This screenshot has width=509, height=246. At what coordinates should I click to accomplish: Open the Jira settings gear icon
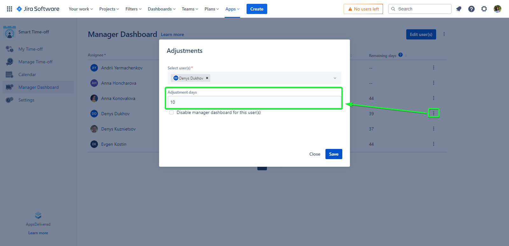[484, 9]
